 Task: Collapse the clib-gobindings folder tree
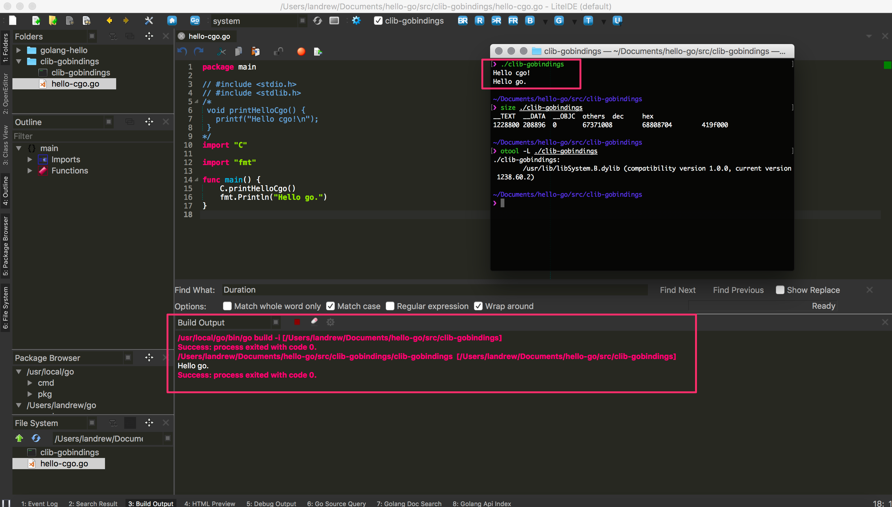pyautogui.click(x=18, y=61)
